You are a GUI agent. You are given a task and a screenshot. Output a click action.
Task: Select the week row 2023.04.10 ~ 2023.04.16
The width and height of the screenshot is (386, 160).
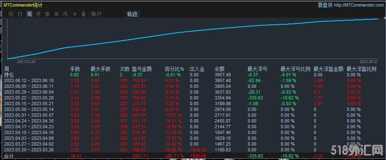[29, 132]
